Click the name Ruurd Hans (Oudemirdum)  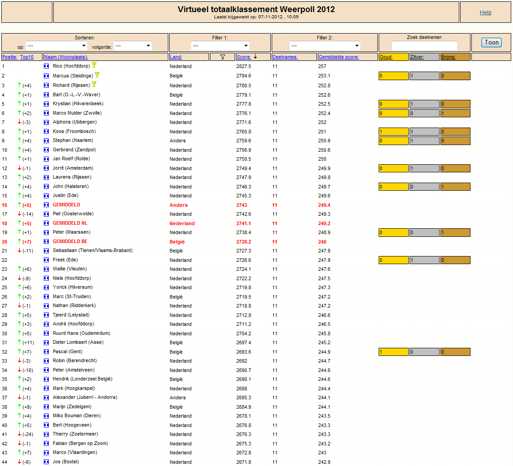tap(81, 333)
